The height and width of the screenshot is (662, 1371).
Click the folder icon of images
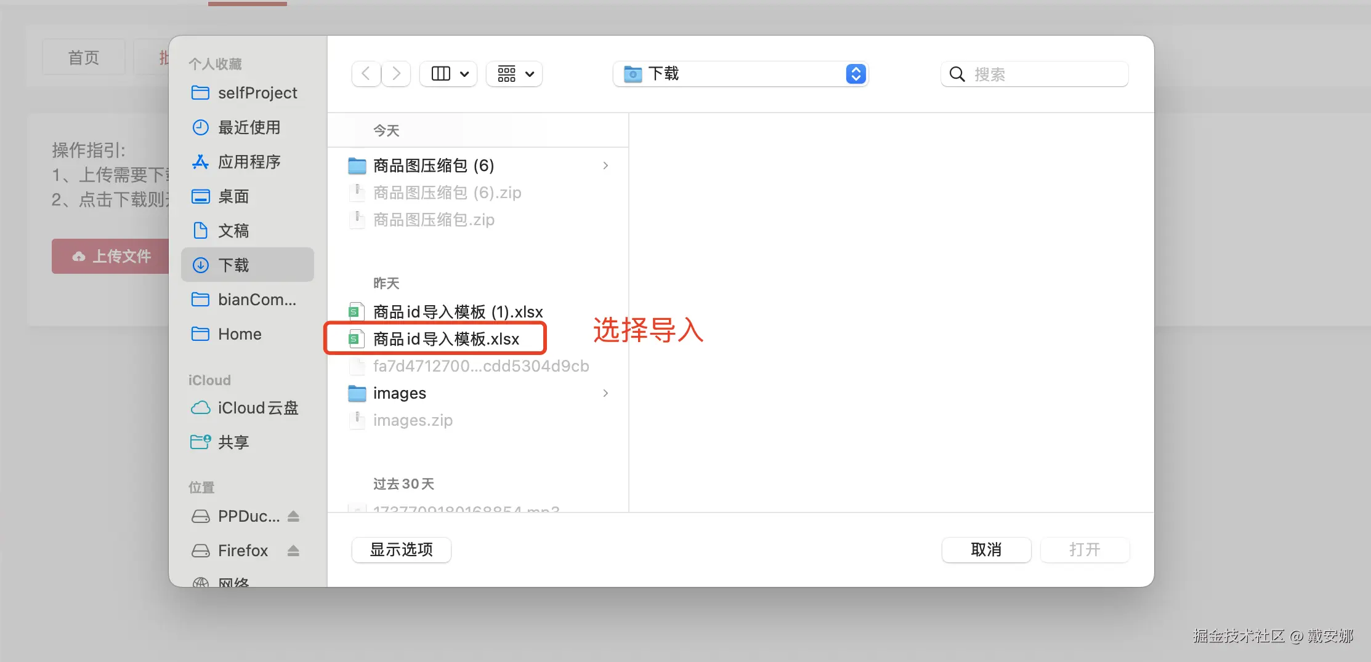(x=357, y=393)
